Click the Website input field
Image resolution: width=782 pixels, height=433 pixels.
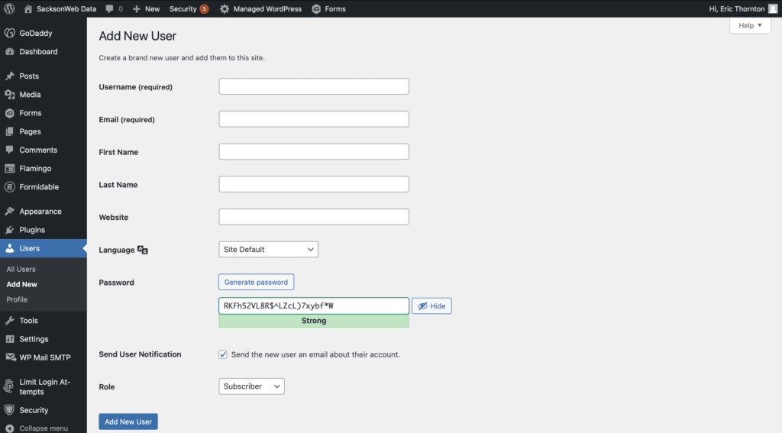coord(314,217)
